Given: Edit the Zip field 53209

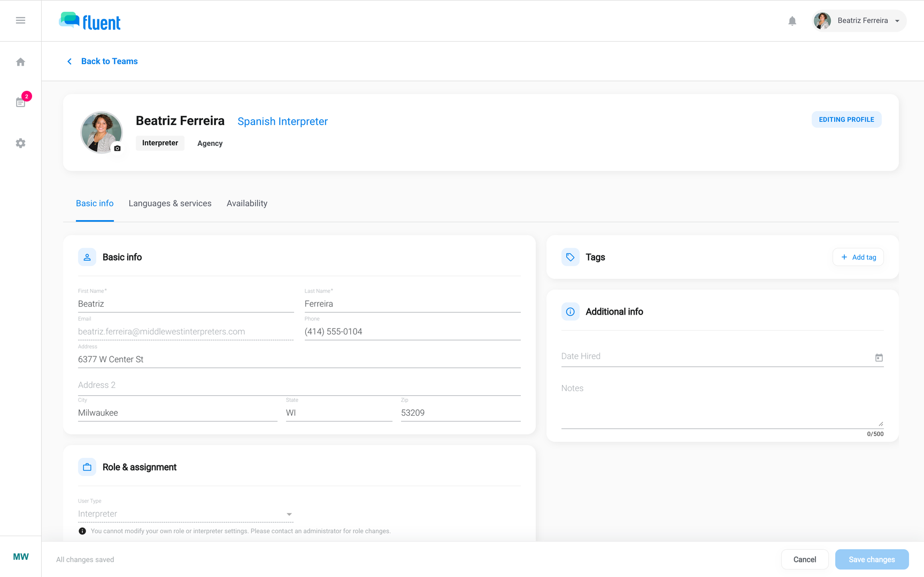Looking at the screenshot, I should (460, 412).
